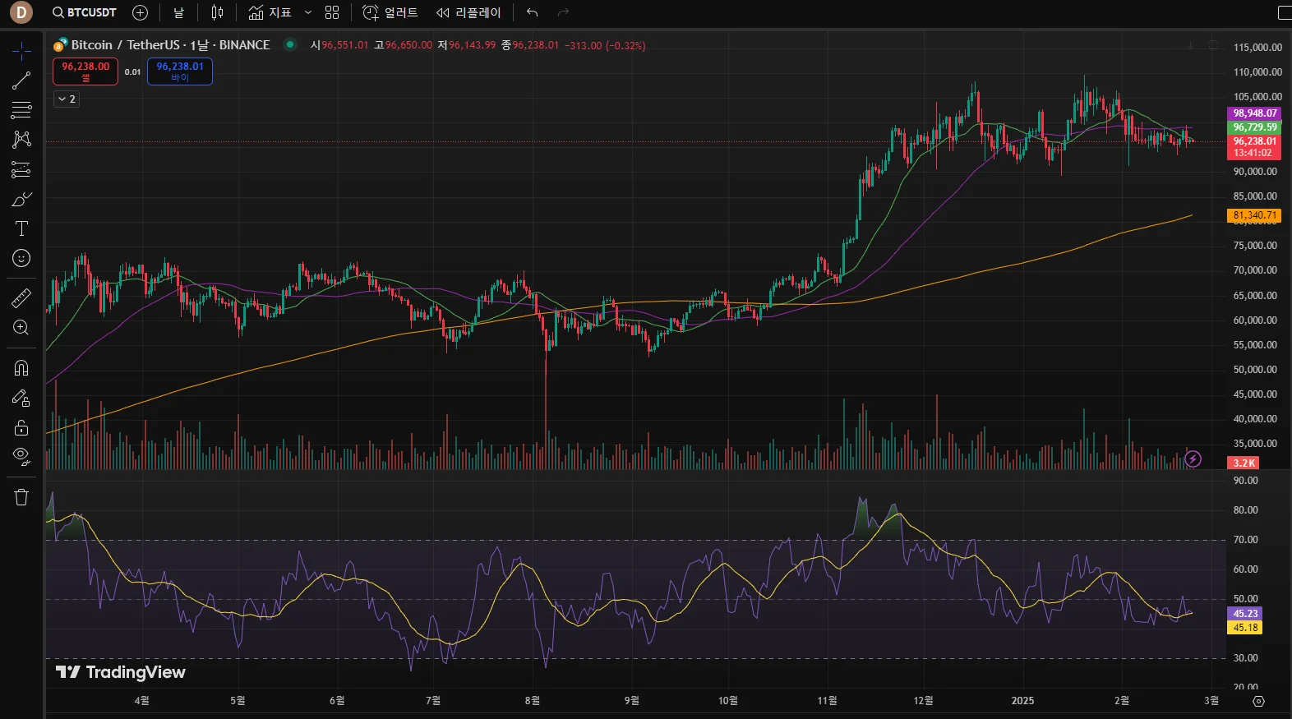Open the 얼러트 alert menu
1292x719 pixels.
[x=390, y=12]
